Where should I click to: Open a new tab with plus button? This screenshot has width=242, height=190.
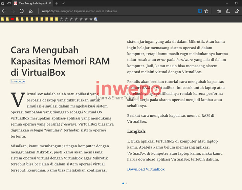click(x=57, y=3)
